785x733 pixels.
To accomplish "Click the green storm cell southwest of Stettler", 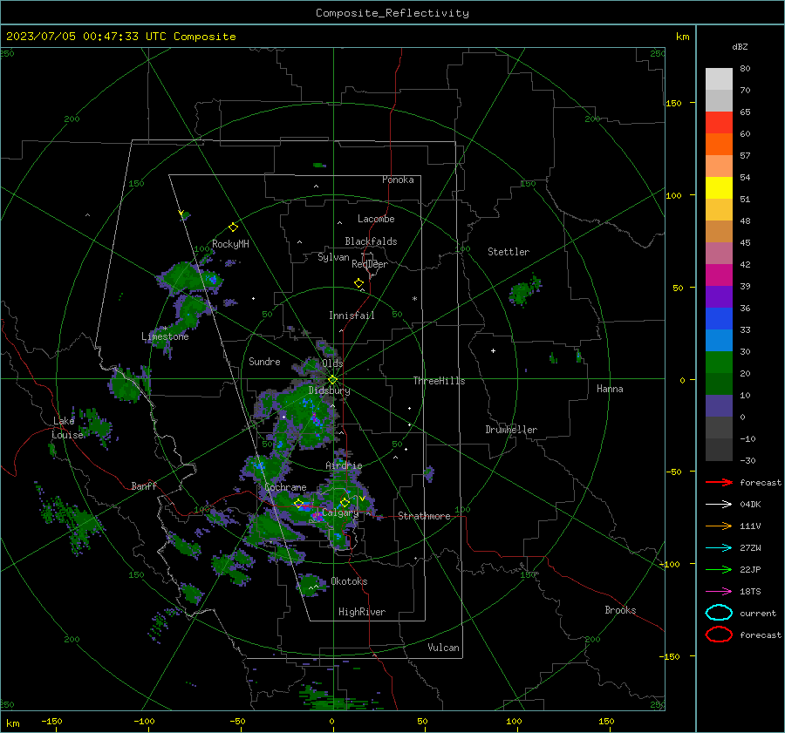I will (x=524, y=290).
